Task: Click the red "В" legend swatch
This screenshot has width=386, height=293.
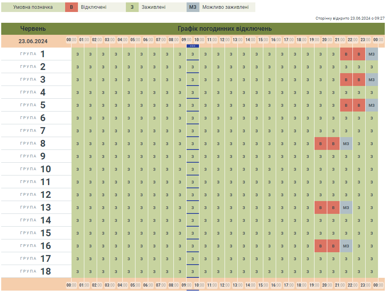Action: coord(71,7)
